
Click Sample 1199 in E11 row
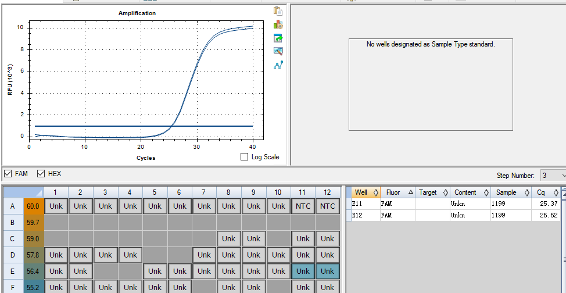coord(511,204)
